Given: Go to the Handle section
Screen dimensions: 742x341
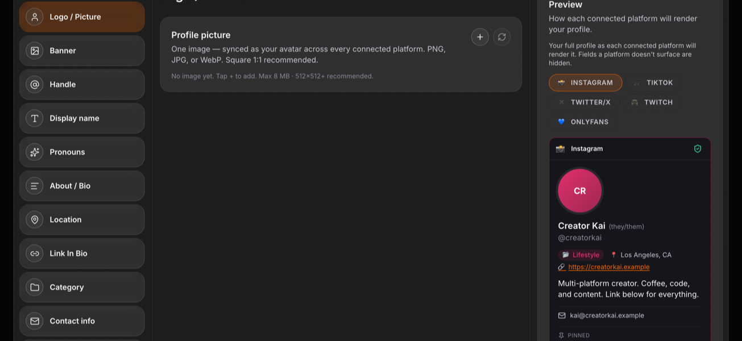Looking at the screenshot, I should (x=82, y=85).
